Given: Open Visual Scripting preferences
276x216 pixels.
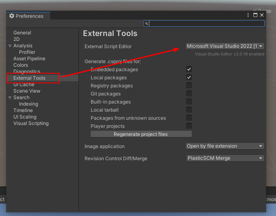Looking at the screenshot, I should pyautogui.click(x=31, y=123).
